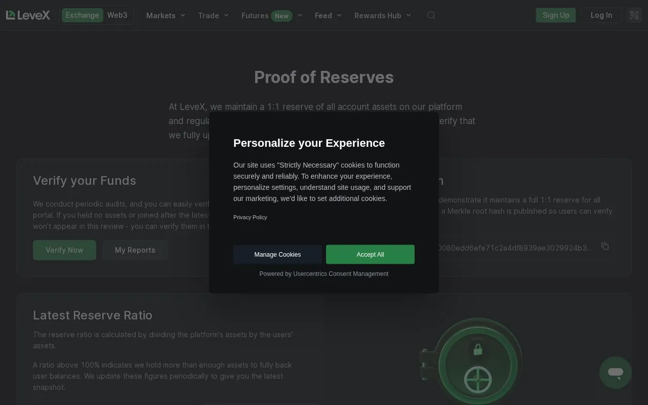Click the Latest Reserve Ratio heading

point(93,315)
